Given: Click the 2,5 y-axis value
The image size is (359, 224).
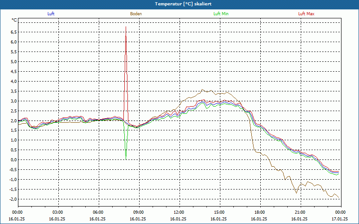Looking at the screenshot, I should click(x=14, y=111).
